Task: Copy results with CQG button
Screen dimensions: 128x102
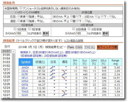Action: [79, 47]
